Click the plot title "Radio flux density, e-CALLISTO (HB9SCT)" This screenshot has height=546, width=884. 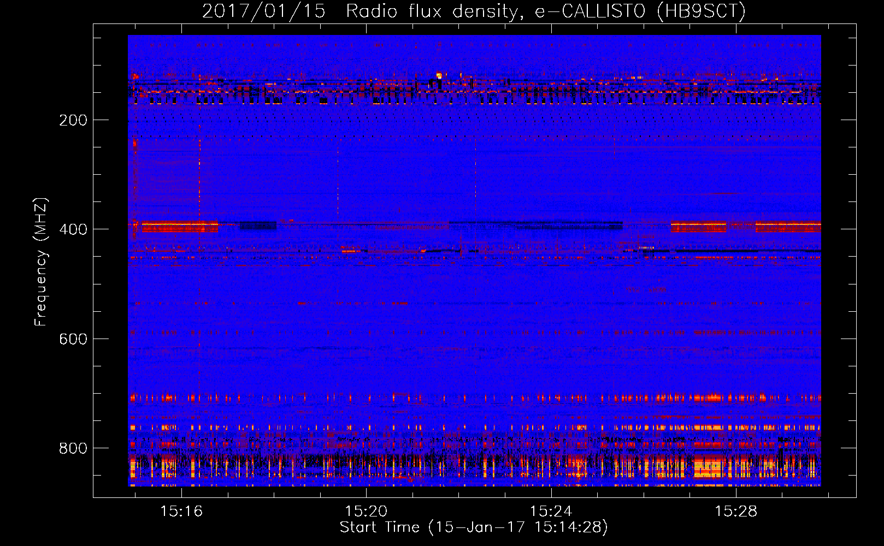pos(546,11)
